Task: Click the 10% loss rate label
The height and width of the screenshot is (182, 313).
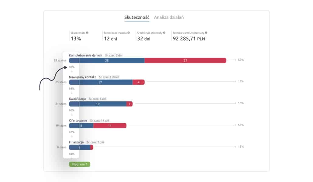Action: (241, 103)
